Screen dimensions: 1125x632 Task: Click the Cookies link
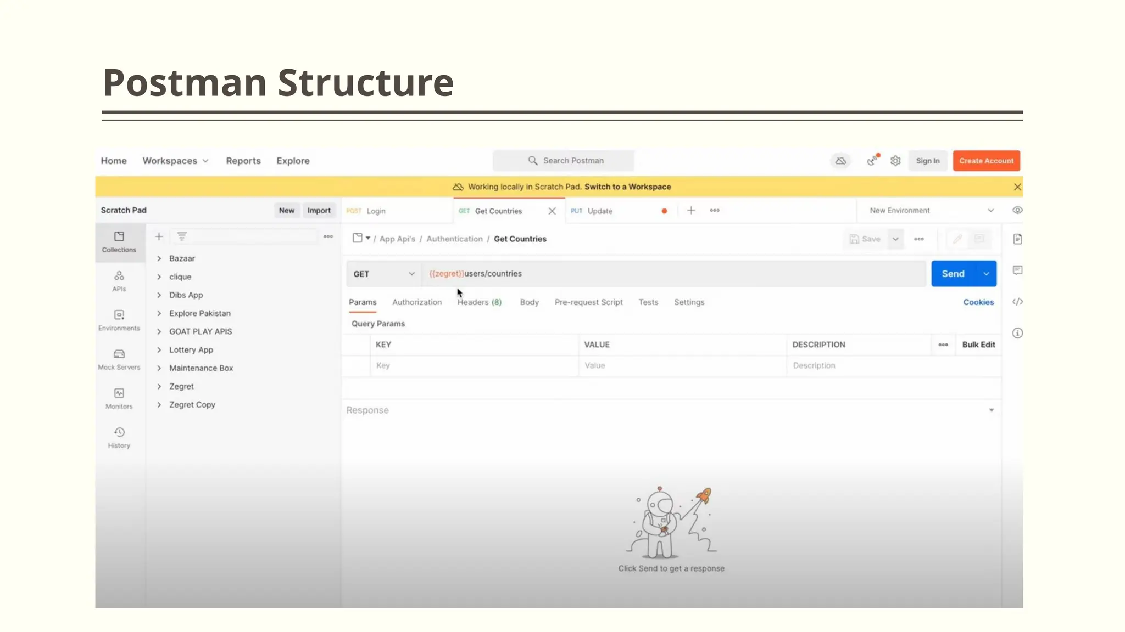coord(978,302)
